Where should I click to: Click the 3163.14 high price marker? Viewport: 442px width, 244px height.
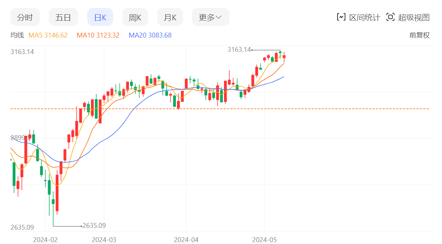pyautogui.click(x=239, y=50)
